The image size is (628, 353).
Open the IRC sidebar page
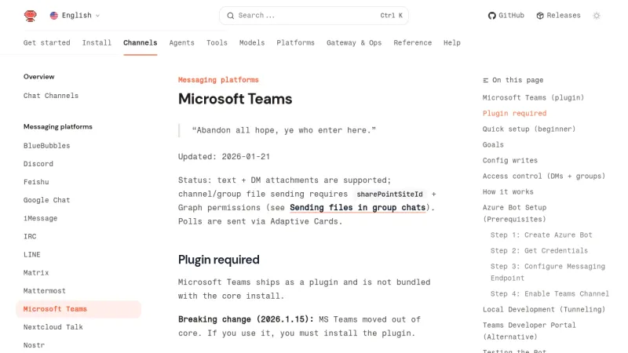point(30,236)
